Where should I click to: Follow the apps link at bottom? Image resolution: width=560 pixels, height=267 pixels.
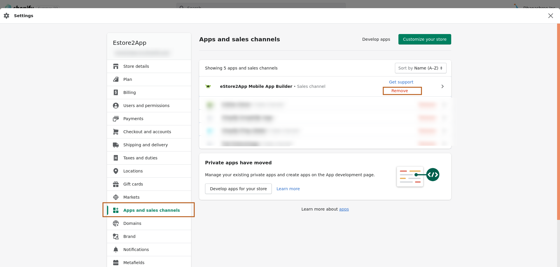(344, 209)
